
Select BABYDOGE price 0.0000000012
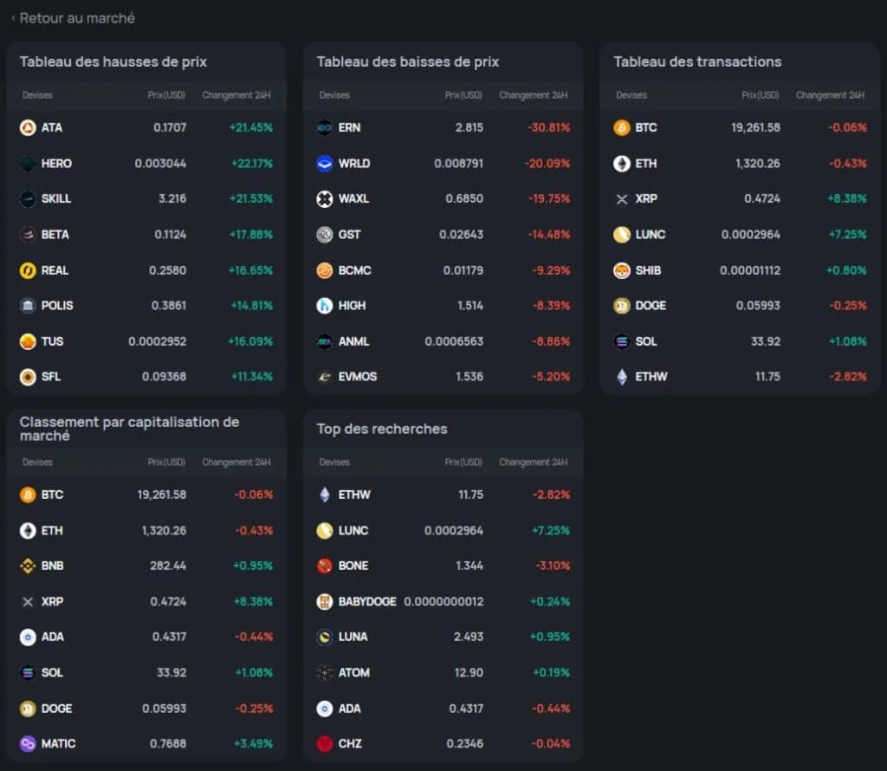444,601
